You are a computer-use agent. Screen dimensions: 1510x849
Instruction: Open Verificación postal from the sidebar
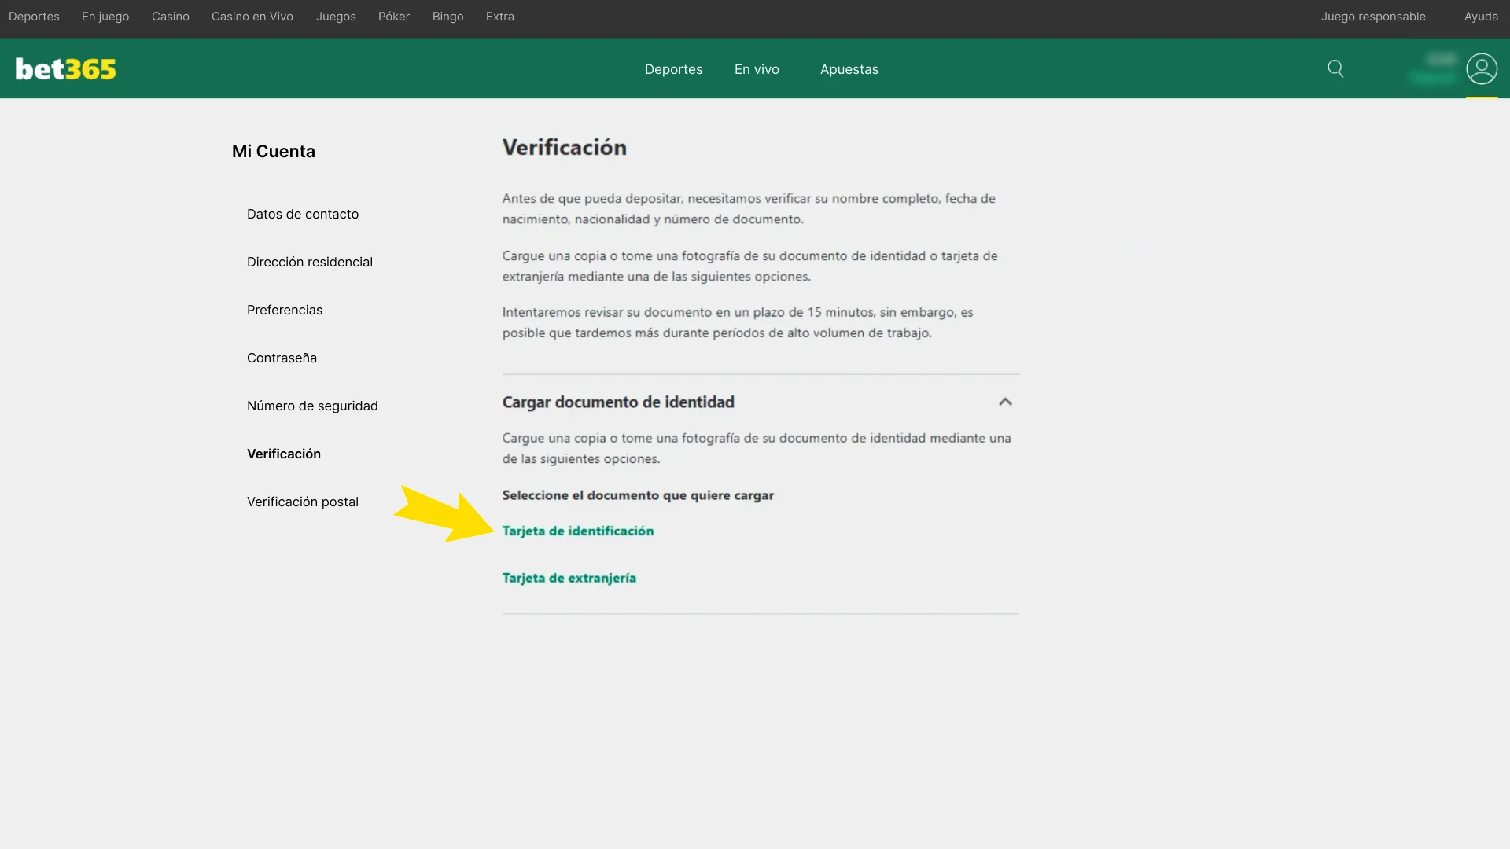tap(302, 502)
